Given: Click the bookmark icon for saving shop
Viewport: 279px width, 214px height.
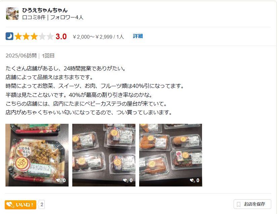Looking at the screenshot, I should pos(239,204).
